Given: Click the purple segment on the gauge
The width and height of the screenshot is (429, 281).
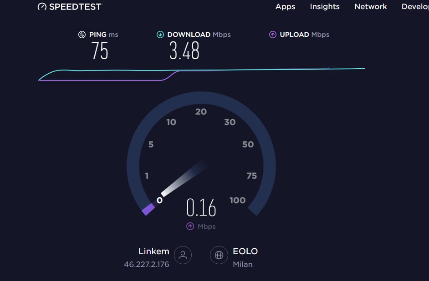Looking at the screenshot, I should click(148, 210).
